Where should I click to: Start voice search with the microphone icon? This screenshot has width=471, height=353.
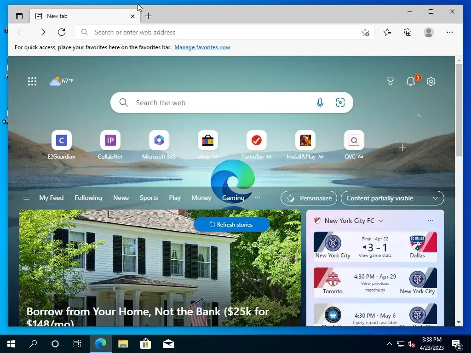click(x=320, y=102)
